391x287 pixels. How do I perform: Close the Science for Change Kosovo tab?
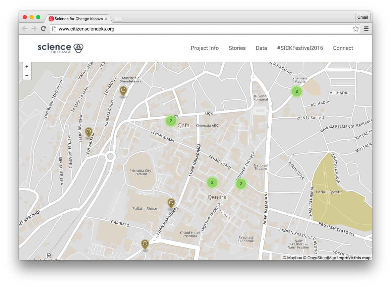pyautogui.click(x=106, y=19)
